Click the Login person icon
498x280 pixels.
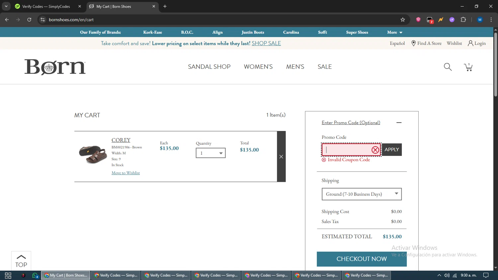pyautogui.click(x=470, y=43)
